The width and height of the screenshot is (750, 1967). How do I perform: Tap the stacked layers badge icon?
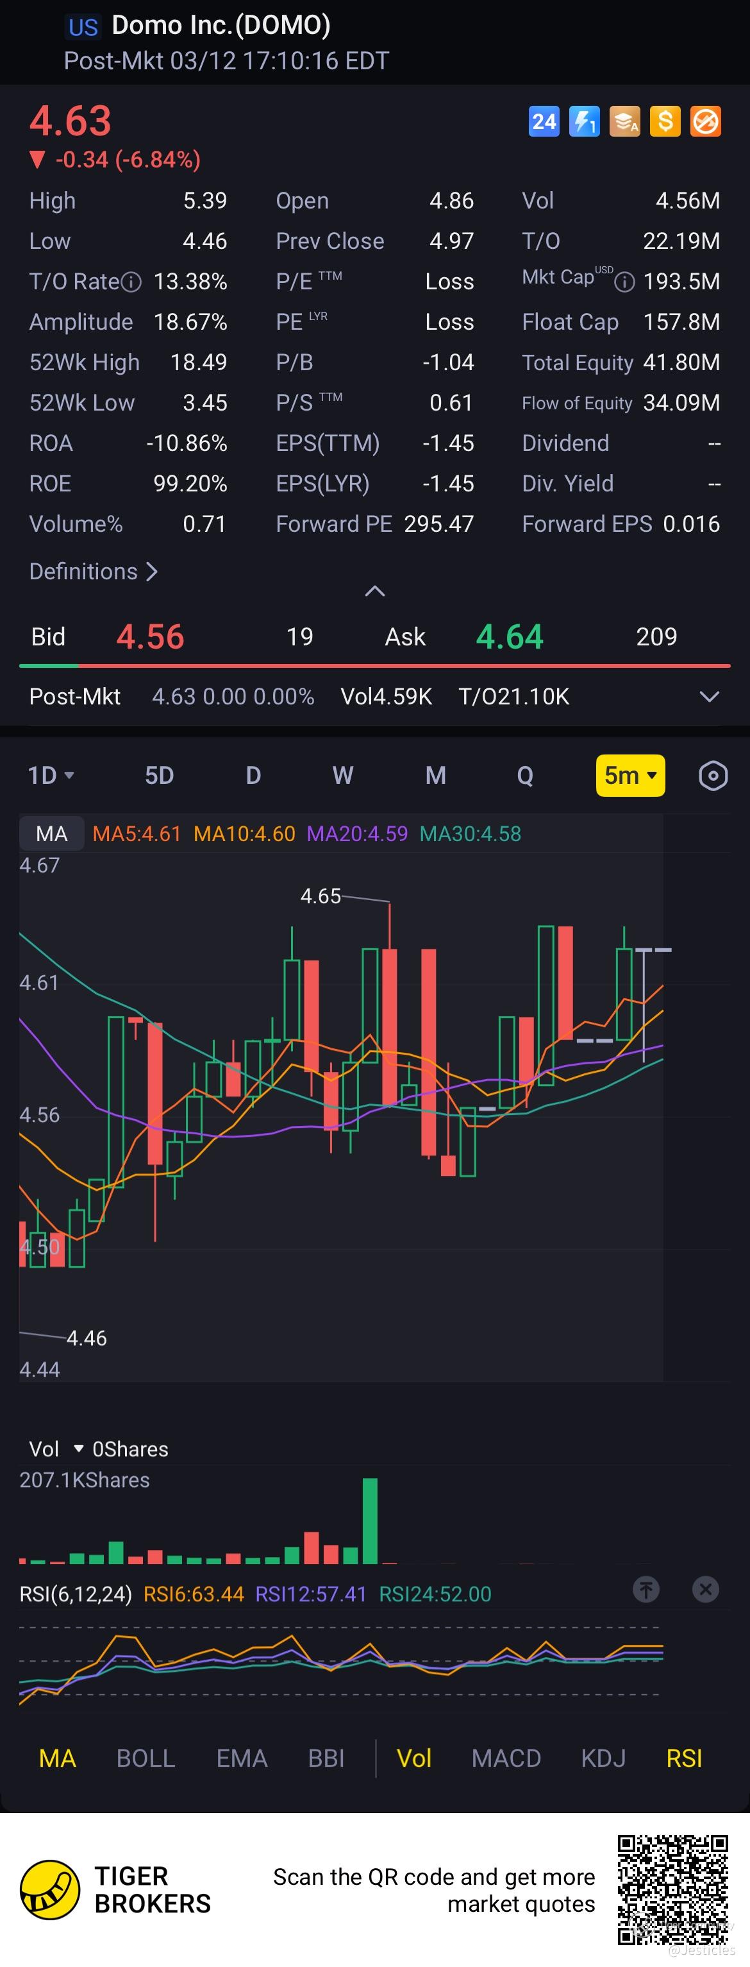coord(625,121)
